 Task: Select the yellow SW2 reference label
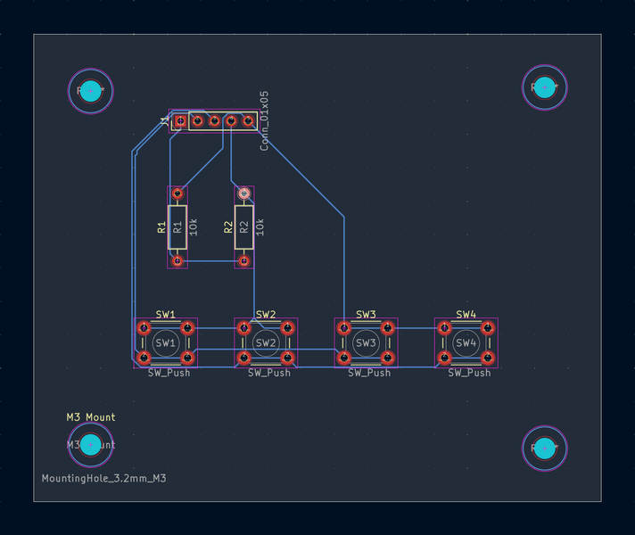point(266,314)
